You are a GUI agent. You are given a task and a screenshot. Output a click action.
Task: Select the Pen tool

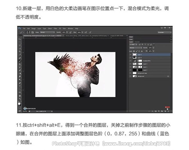click(x=20, y=83)
